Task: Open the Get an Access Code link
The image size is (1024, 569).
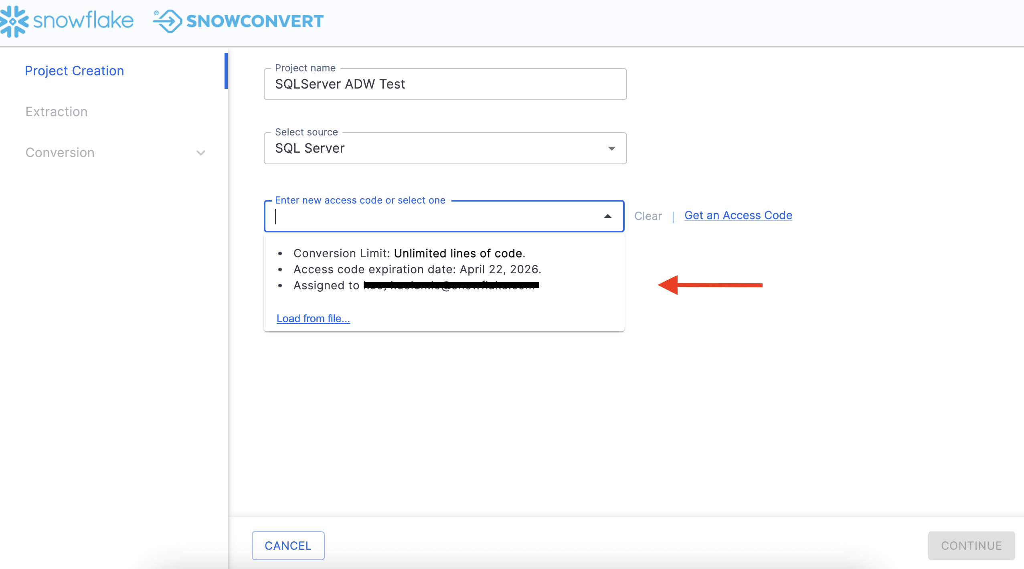Action: pos(738,215)
